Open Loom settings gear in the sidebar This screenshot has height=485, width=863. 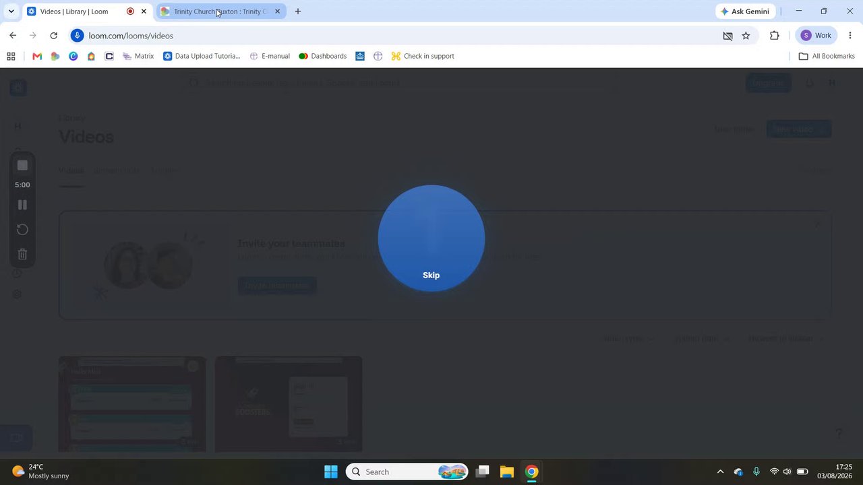tap(18, 294)
